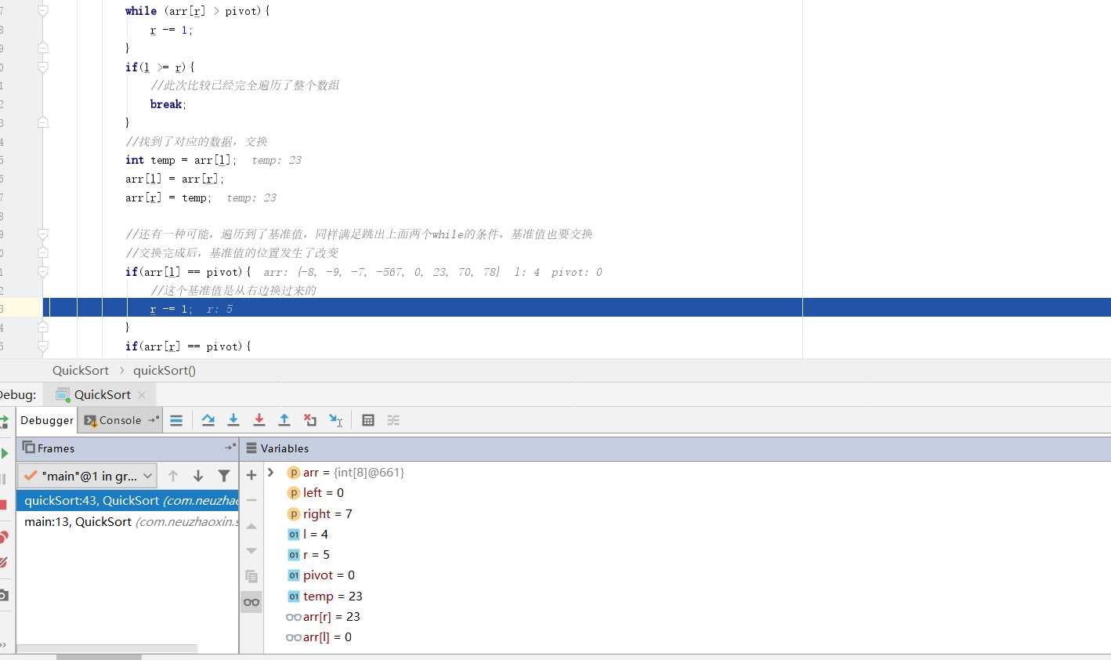Click the red Force Step Into icon
The image size is (1111, 660).
tap(259, 420)
